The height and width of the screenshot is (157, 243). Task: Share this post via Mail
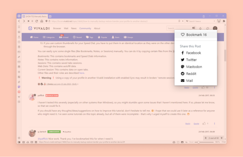187,81
